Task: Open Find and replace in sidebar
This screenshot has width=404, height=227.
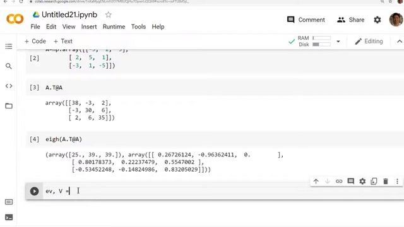Action: 9,66
